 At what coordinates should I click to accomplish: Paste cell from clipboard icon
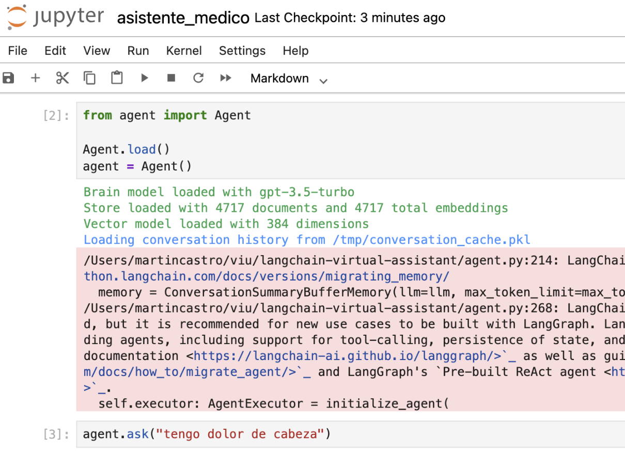pos(117,78)
